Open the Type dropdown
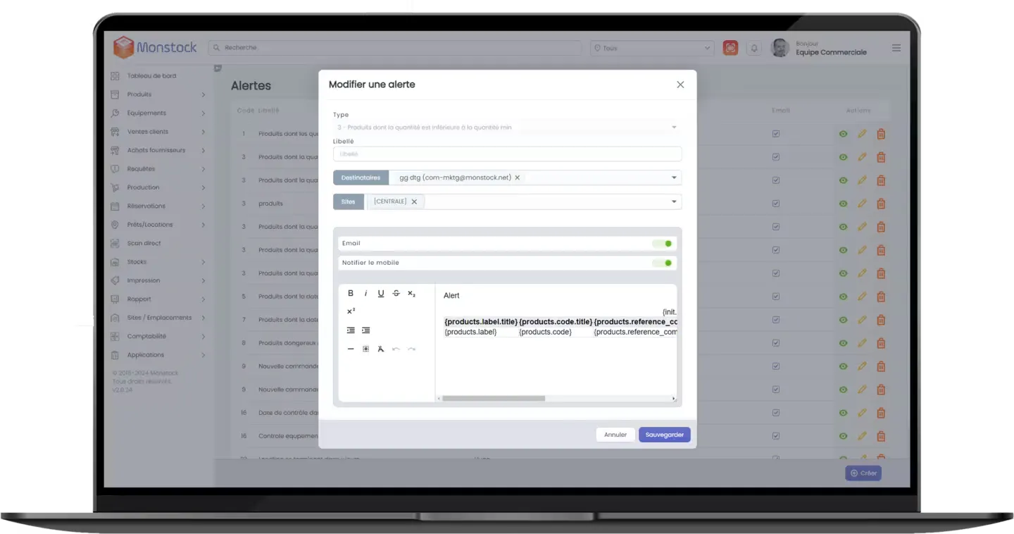 coord(507,128)
